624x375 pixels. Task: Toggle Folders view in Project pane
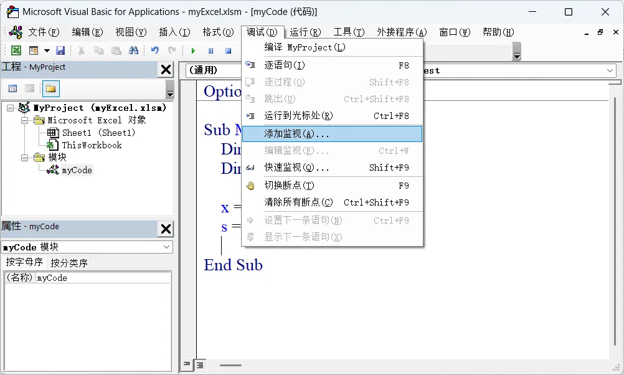(x=50, y=89)
